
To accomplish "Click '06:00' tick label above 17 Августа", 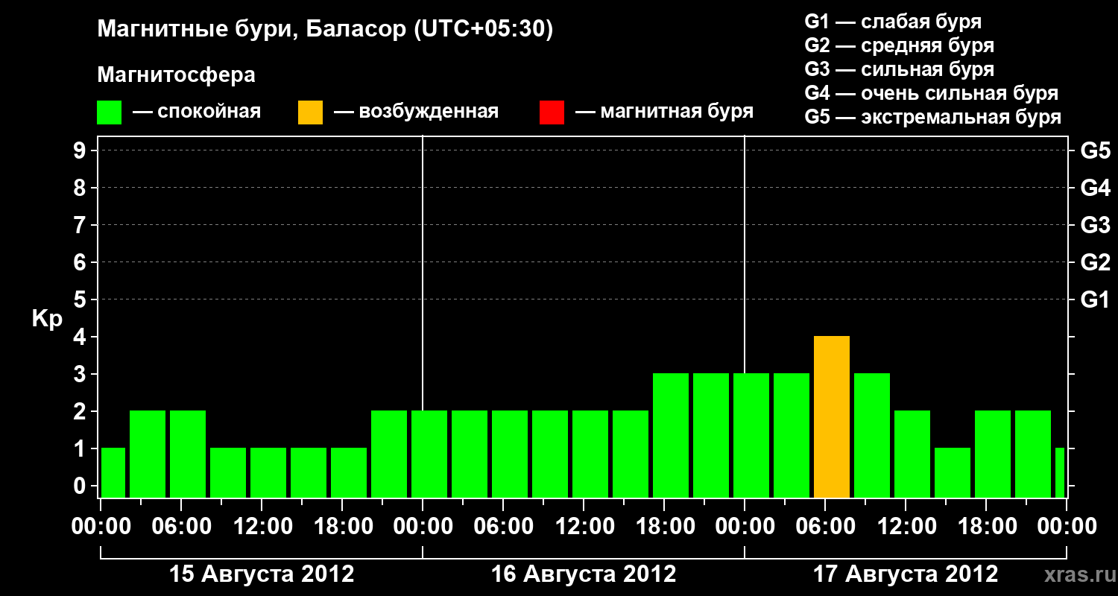I will 825,526.
